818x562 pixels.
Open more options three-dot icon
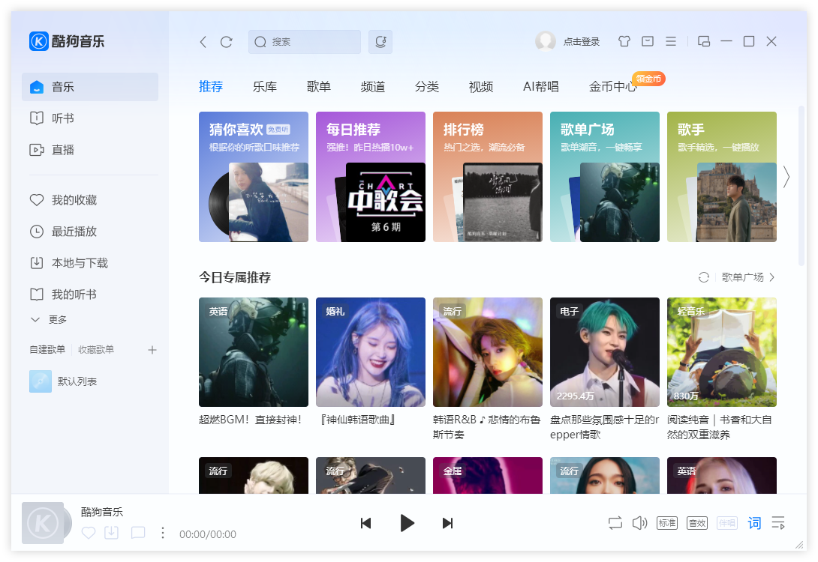pyautogui.click(x=163, y=533)
